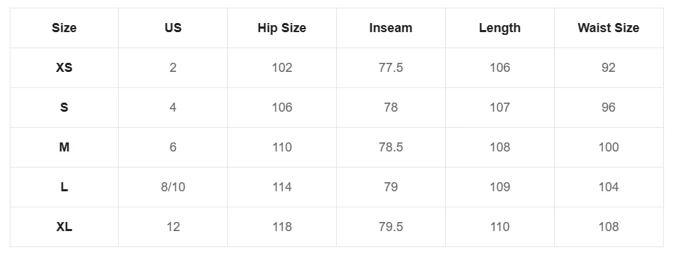Select the 92 waist size cell

[609, 68]
